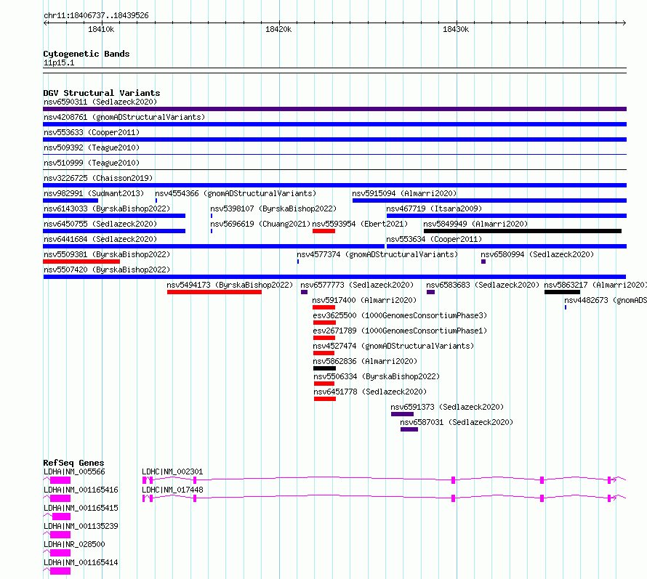Viewport: 647px width, 579px height.
Task: Click the LDHC|NM_002301 gene label
Action: point(172,471)
